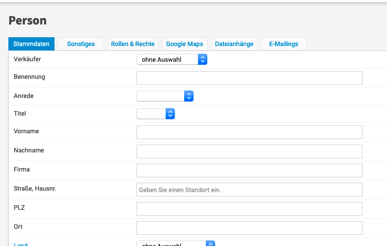Focus the Vorname input field
Image resolution: width=387 pixels, height=246 pixels.
[249, 132]
